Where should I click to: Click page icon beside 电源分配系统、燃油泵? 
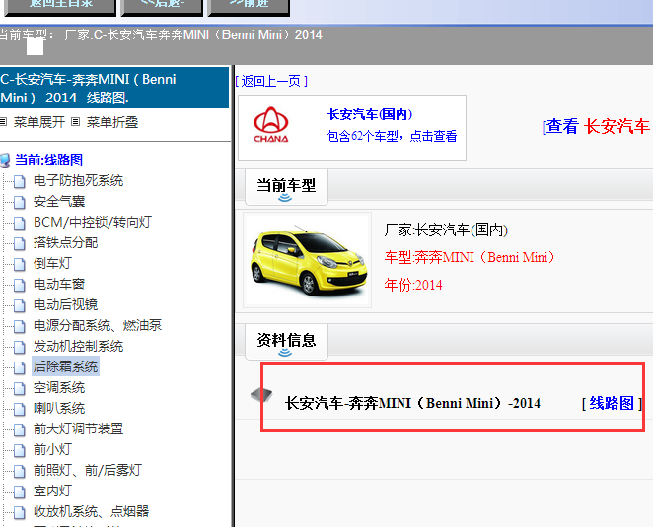(x=19, y=326)
